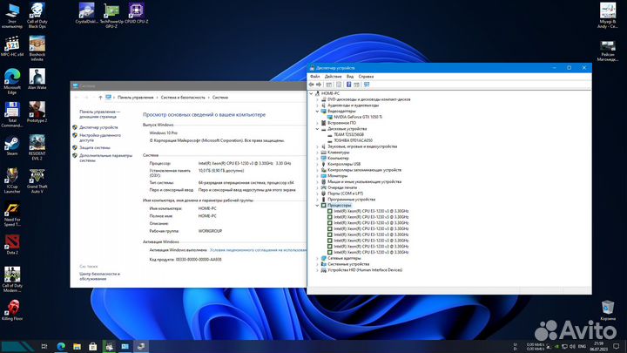627x353 pixels.
Task: Open the CrystalDiskInfo desktop shortcut
Action: click(x=86, y=13)
